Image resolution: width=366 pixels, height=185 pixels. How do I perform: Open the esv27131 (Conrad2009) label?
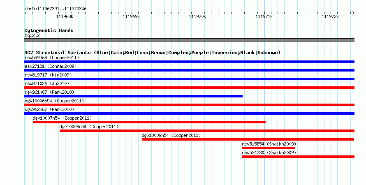pos(51,66)
